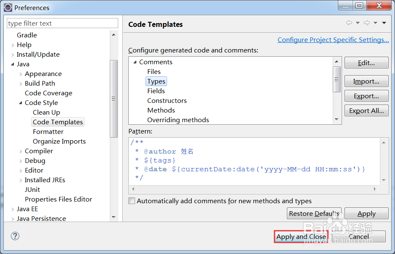The width and height of the screenshot is (395, 254).
Task: Select the Methods comment template
Action: point(161,110)
